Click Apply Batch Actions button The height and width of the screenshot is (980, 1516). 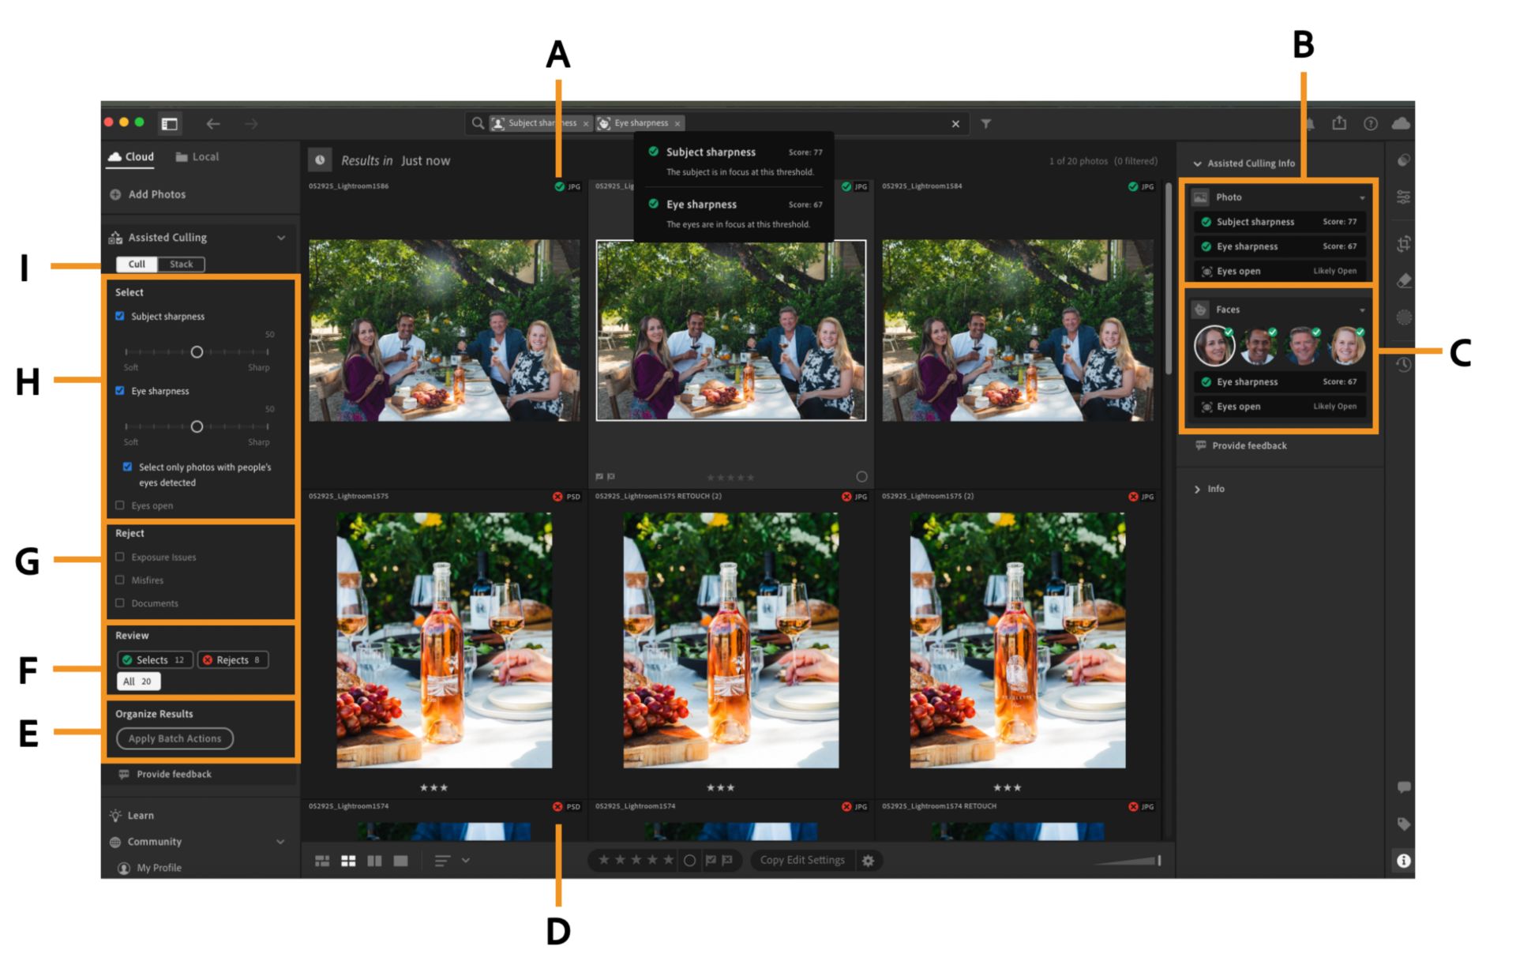coord(174,738)
